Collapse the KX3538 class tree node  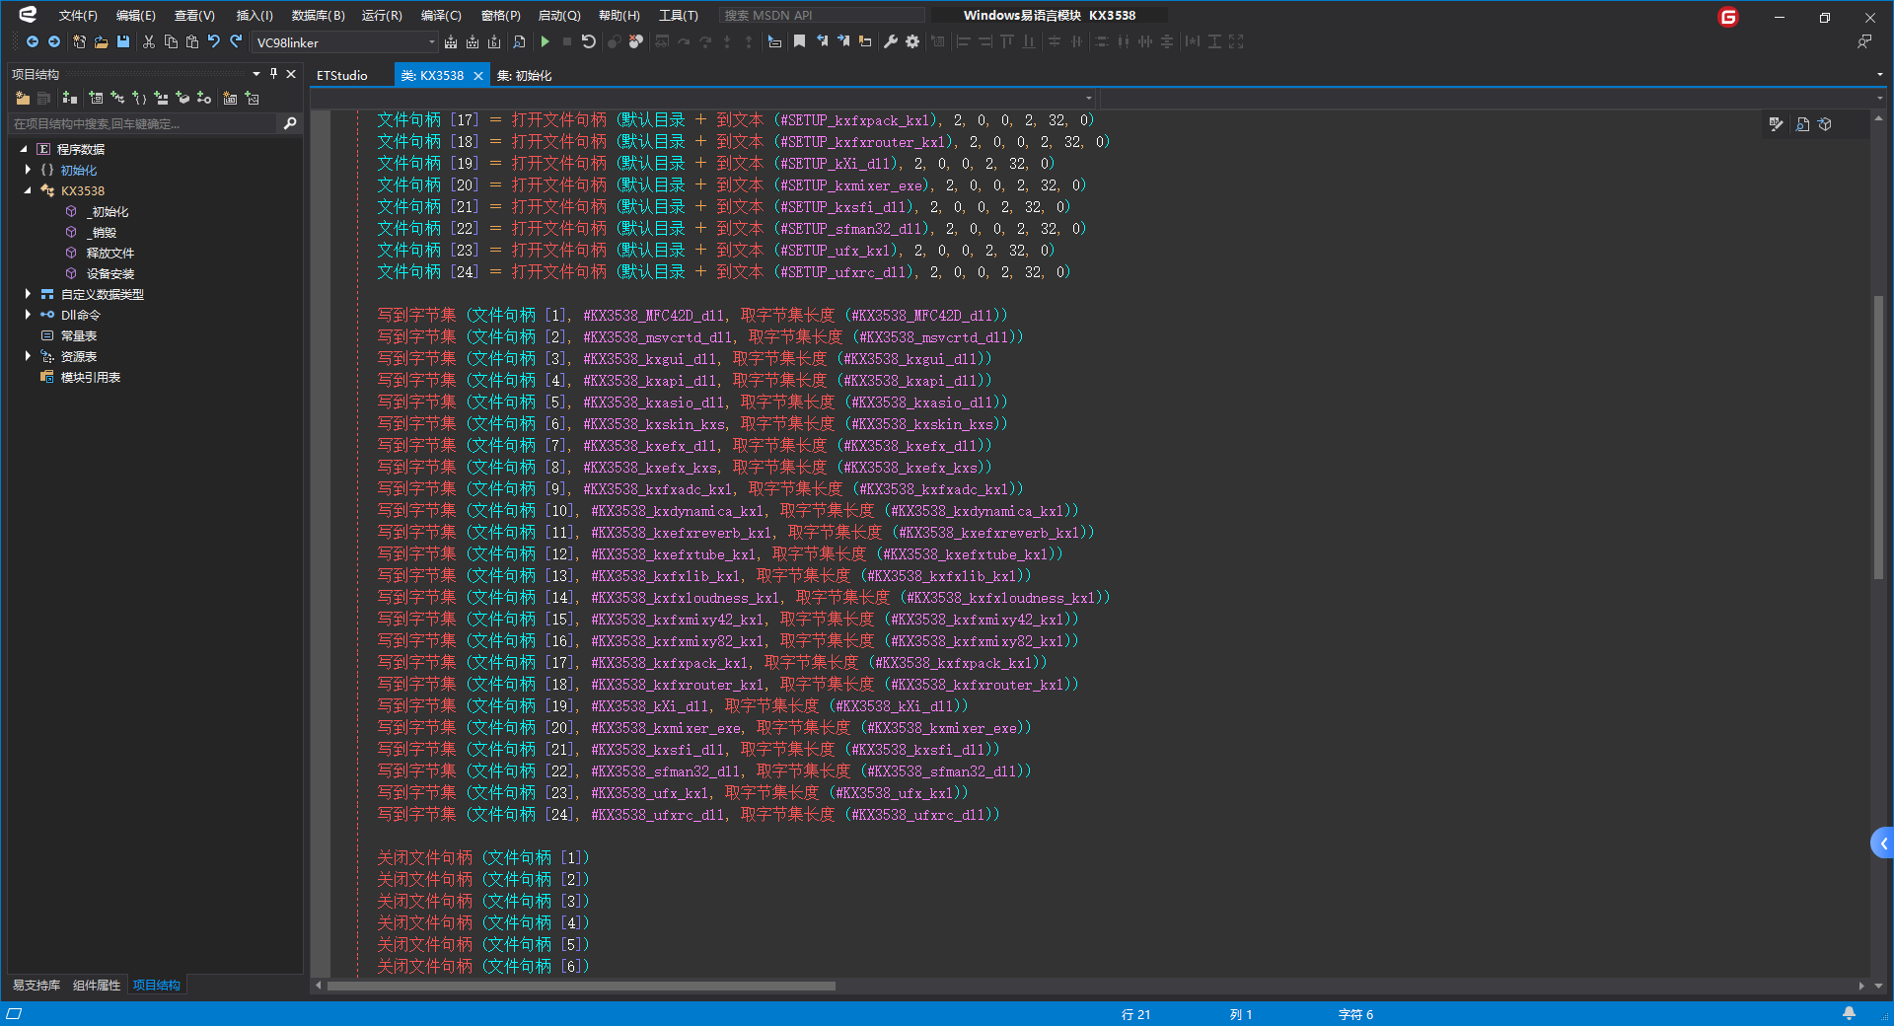pos(28,190)
